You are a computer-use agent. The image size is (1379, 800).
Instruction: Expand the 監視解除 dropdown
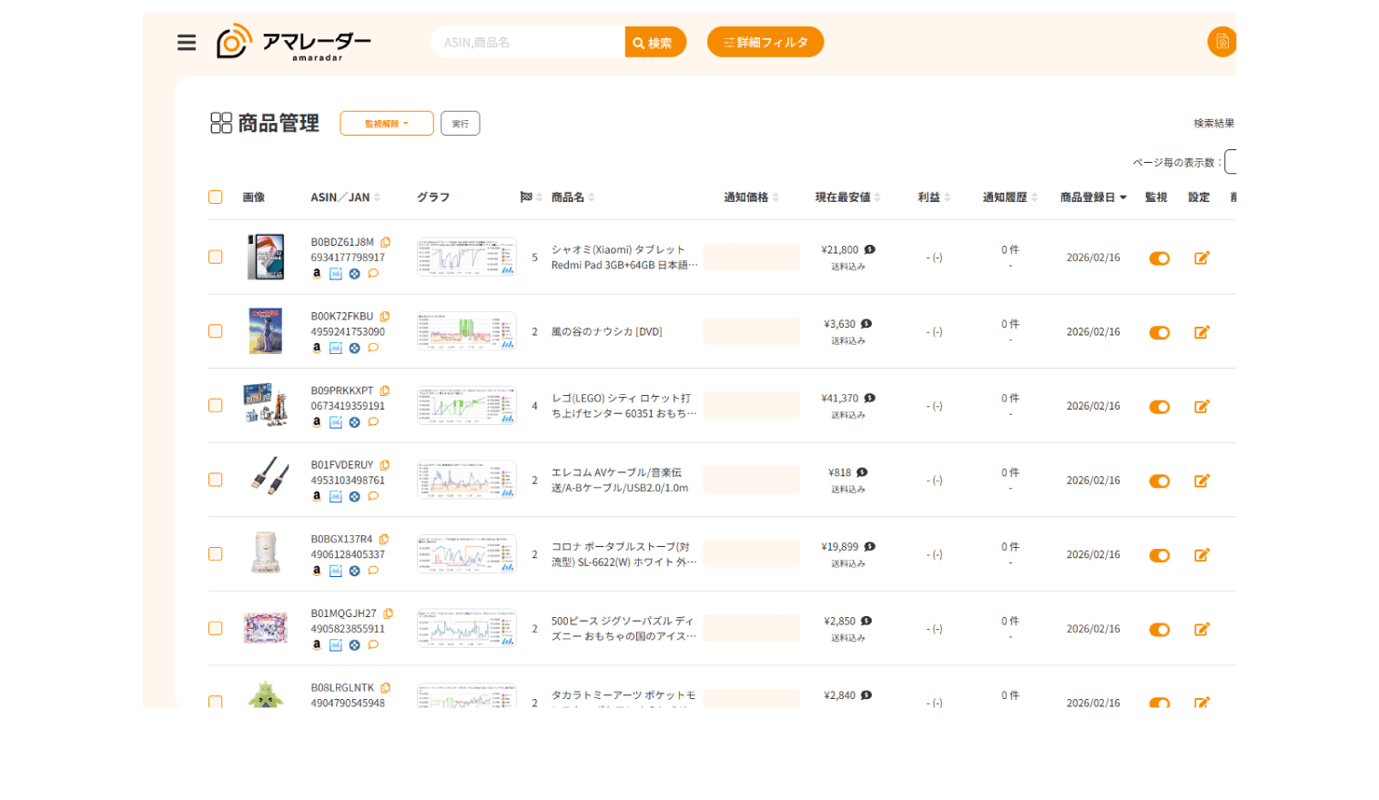point(387,124)
